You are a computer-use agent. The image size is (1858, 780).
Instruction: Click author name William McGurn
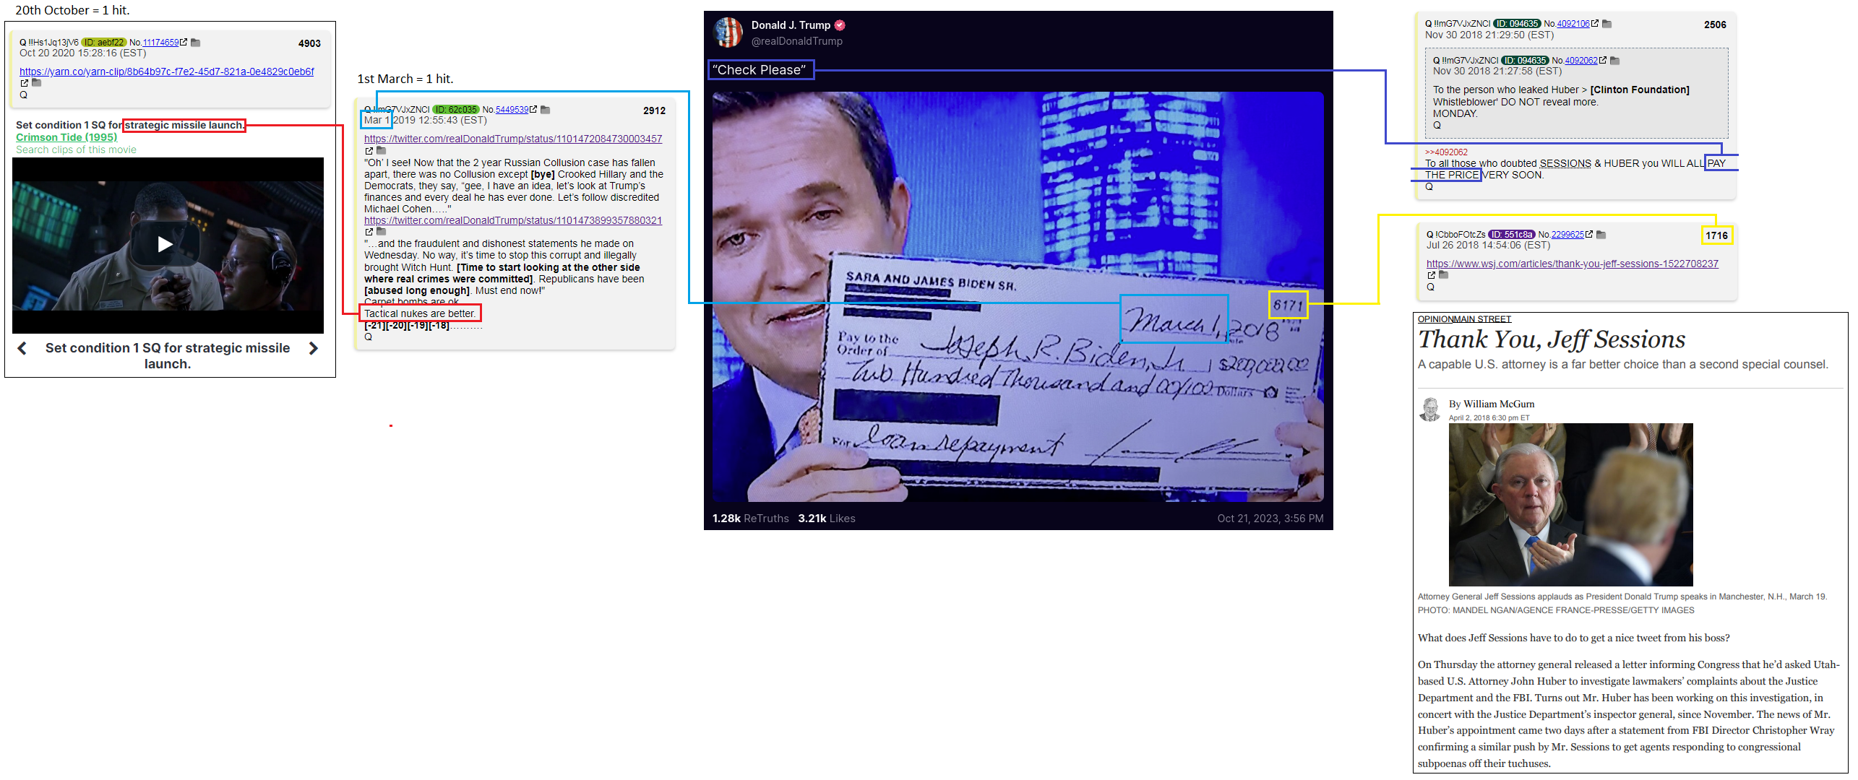click(x=1499, y=404)
